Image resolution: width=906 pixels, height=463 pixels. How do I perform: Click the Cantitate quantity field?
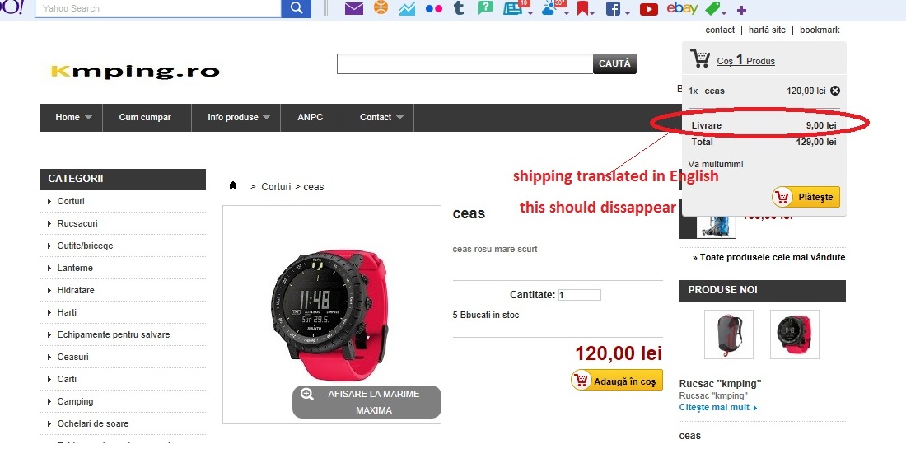coord(580,295)
